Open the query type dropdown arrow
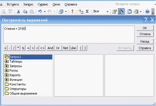156x106 pixels. (x=66, y=12)
